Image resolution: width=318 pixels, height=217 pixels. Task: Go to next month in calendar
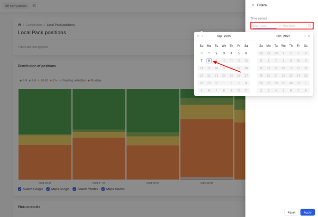(305, 36)
